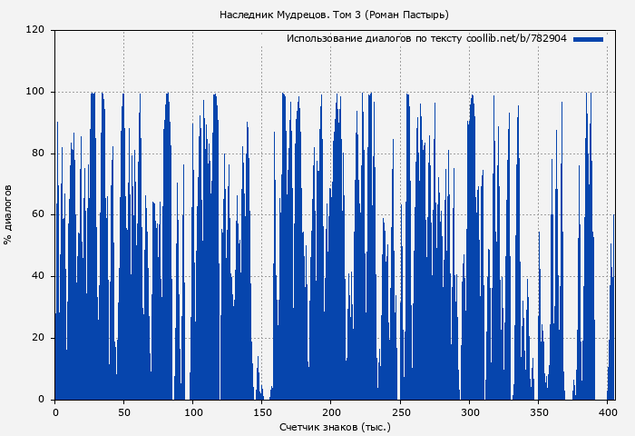Click the blue legend color swatch
Screen dimensions: 635x436
coord(588,39)
